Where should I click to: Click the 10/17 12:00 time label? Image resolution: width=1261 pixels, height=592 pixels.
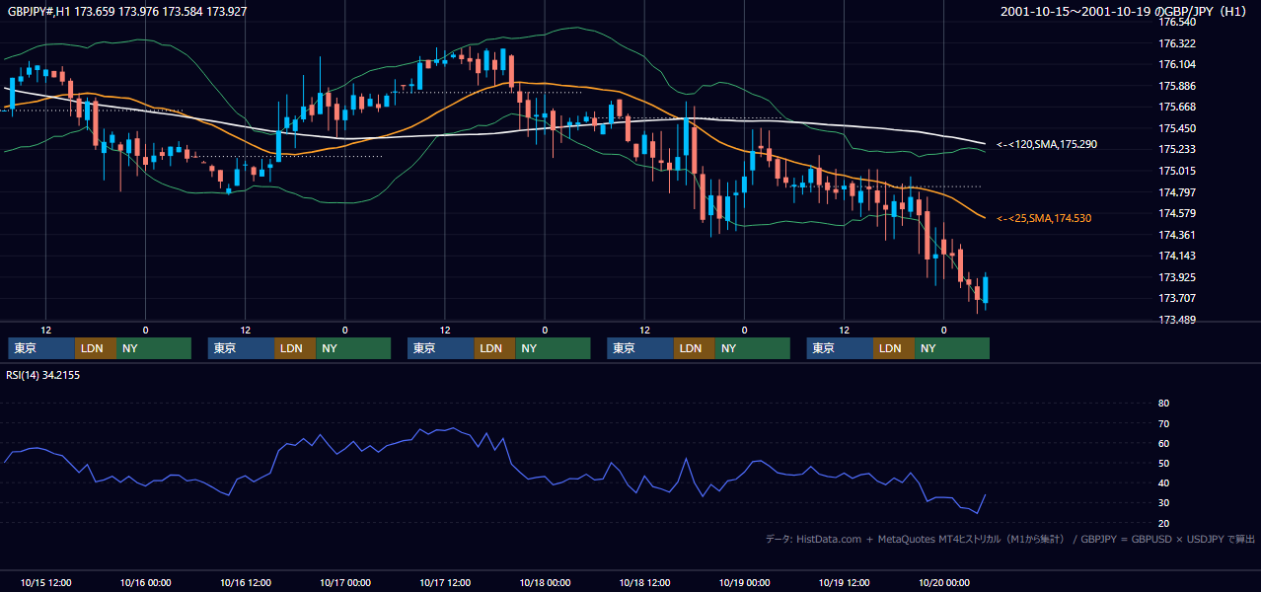(445, 582)
